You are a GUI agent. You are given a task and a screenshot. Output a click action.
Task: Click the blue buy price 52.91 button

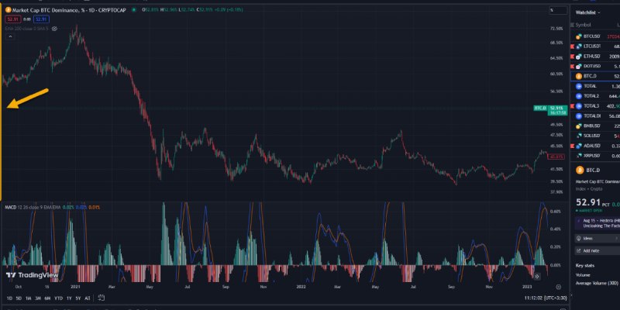tap(40, 19)
